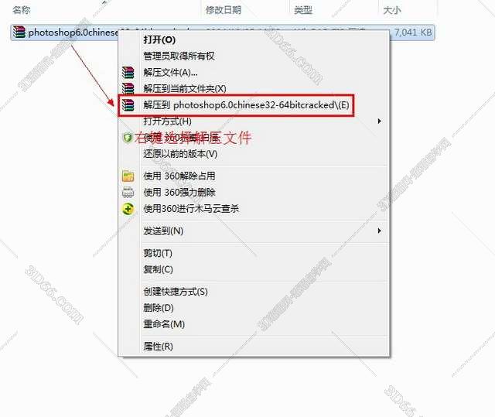Select 管理员取得所有权 menu entry
This screenshot has height=417, width=495.
[179, 56]
